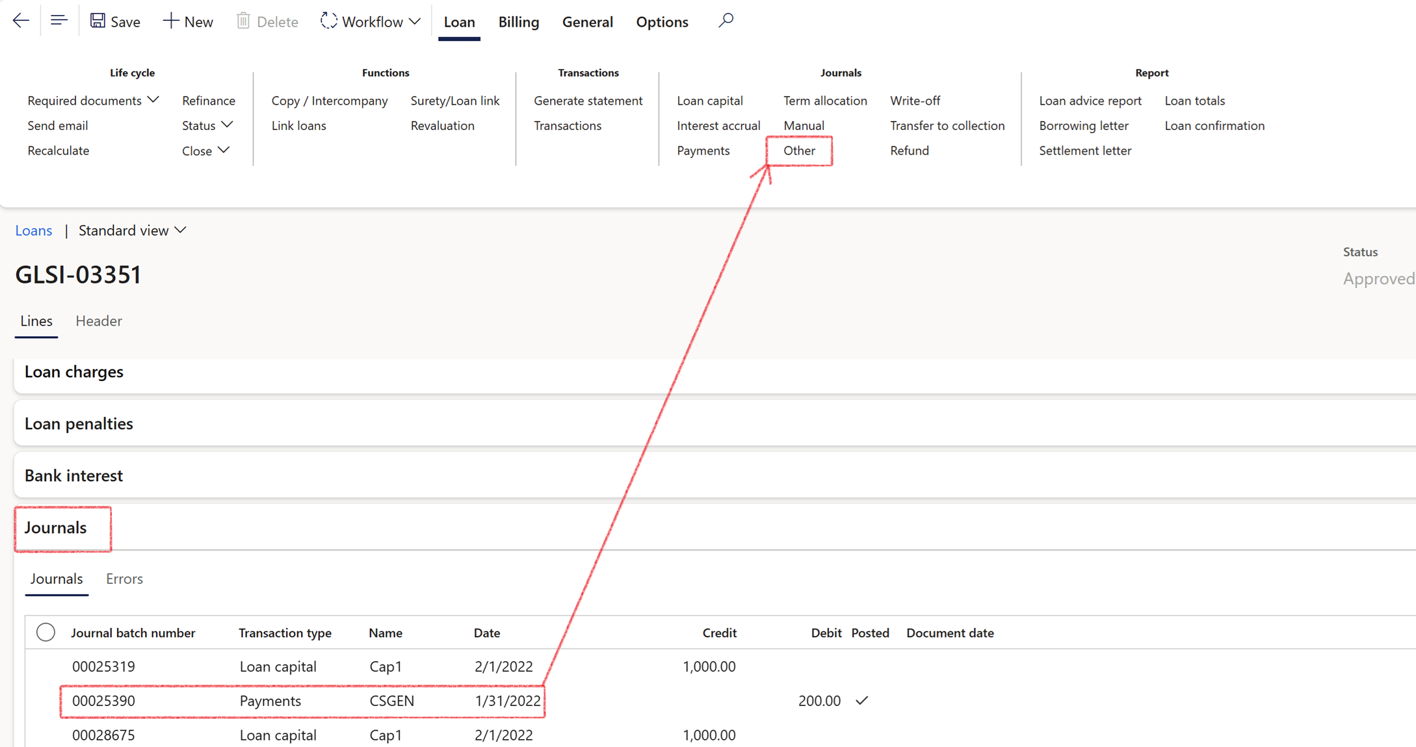
Task: Switch to the Loan ribbon tab
Action: 459,21
